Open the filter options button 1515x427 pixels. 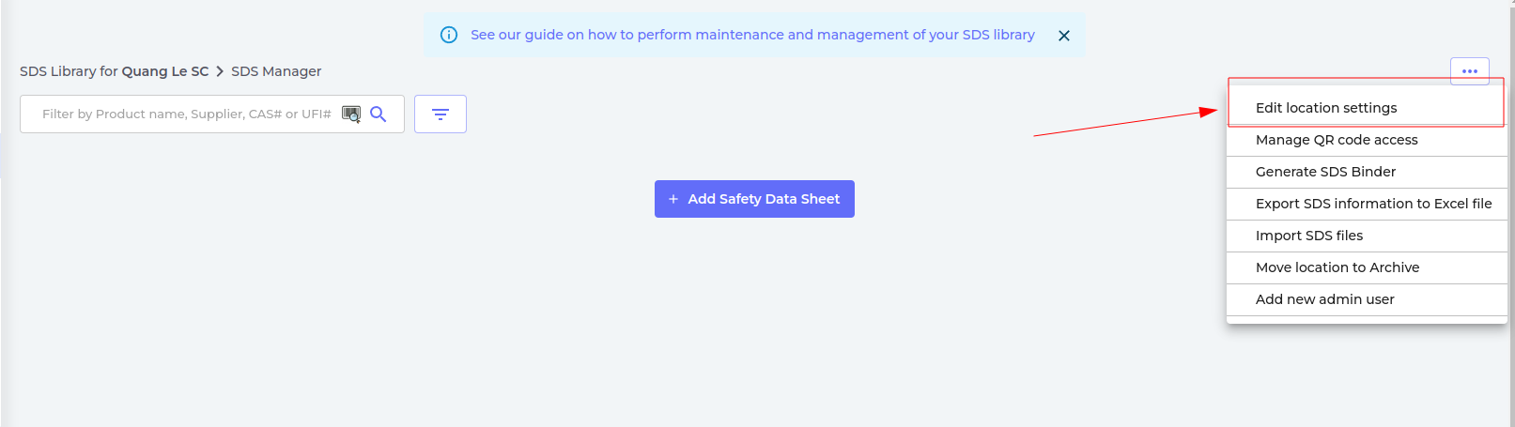coord(440,114)
